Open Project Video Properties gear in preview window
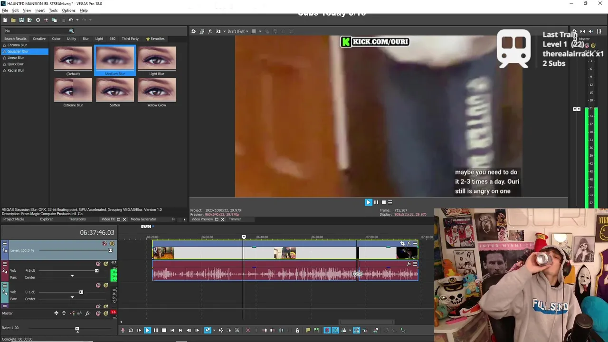This screenshot has height=342, width=608. 193,31
